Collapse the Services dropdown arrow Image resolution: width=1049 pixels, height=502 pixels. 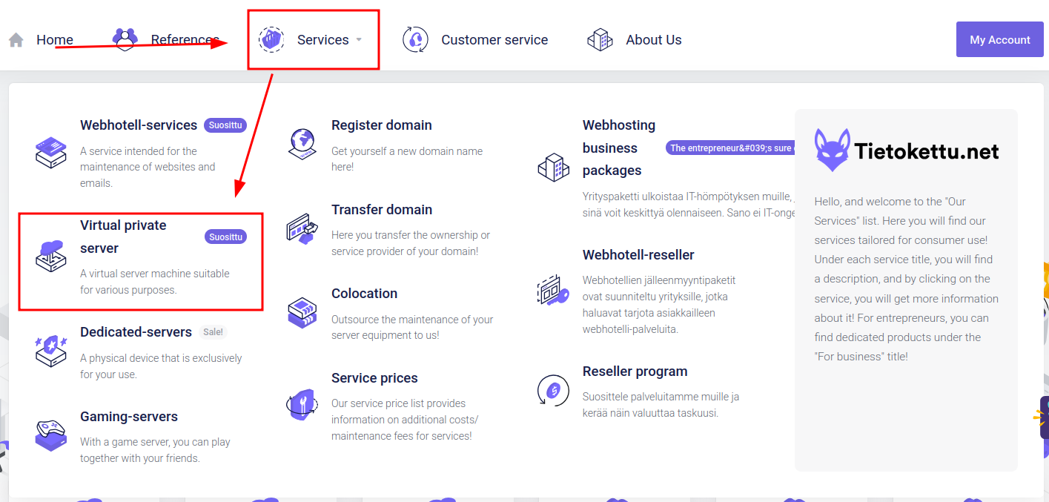(x=359, y=40)
